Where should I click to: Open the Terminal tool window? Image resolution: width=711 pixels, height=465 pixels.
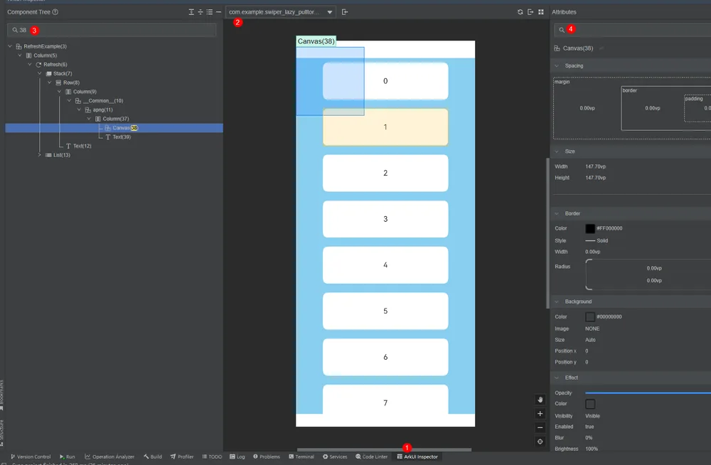click(x=301, y=457)
